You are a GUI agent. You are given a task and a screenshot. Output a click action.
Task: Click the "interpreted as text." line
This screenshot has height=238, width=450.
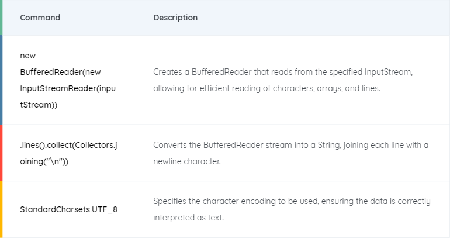(x=188, y=218)
